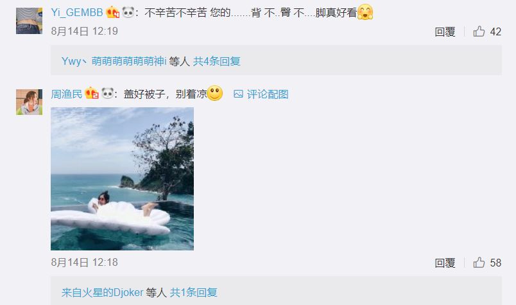Click the picture icon before 评论配图

click(238, 94)
